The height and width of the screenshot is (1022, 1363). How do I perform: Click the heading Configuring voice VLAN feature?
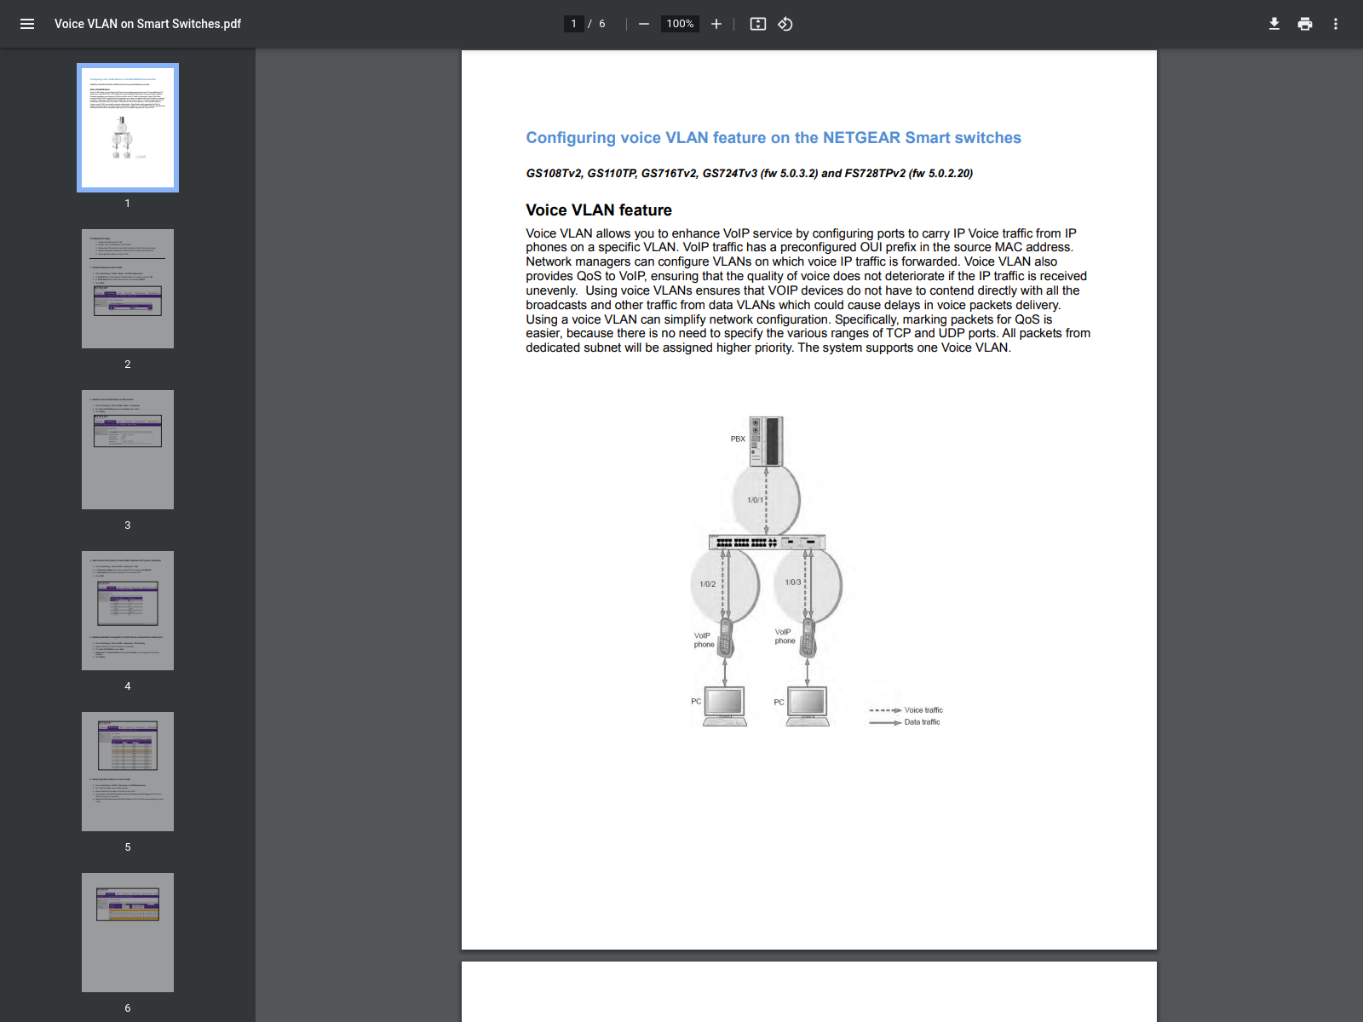tap(774, 138)
